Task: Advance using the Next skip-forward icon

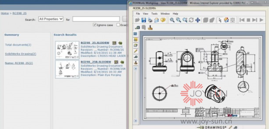Action: click(255, 20)
